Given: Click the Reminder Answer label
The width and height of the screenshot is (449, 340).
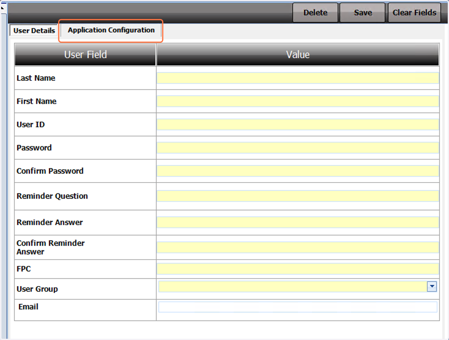Looking at the screenshot, I should [50, 223].
